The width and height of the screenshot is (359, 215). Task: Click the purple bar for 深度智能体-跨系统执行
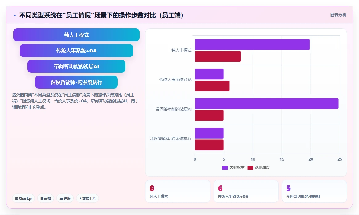(209, 133)
